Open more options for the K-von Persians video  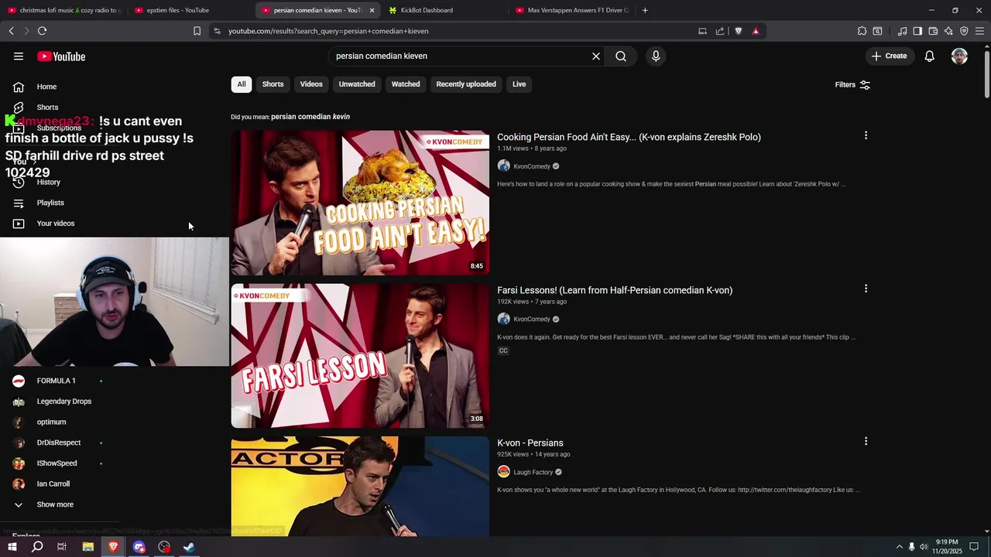point(866,441)
